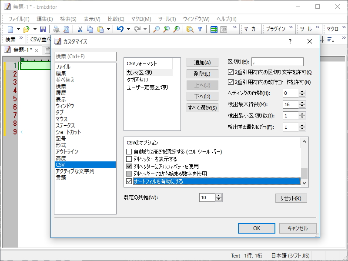
Task: Confirm the dialog with OK
Action: tap(257, 228)
